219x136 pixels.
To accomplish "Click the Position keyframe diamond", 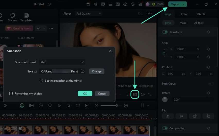I will coord(209,67).
